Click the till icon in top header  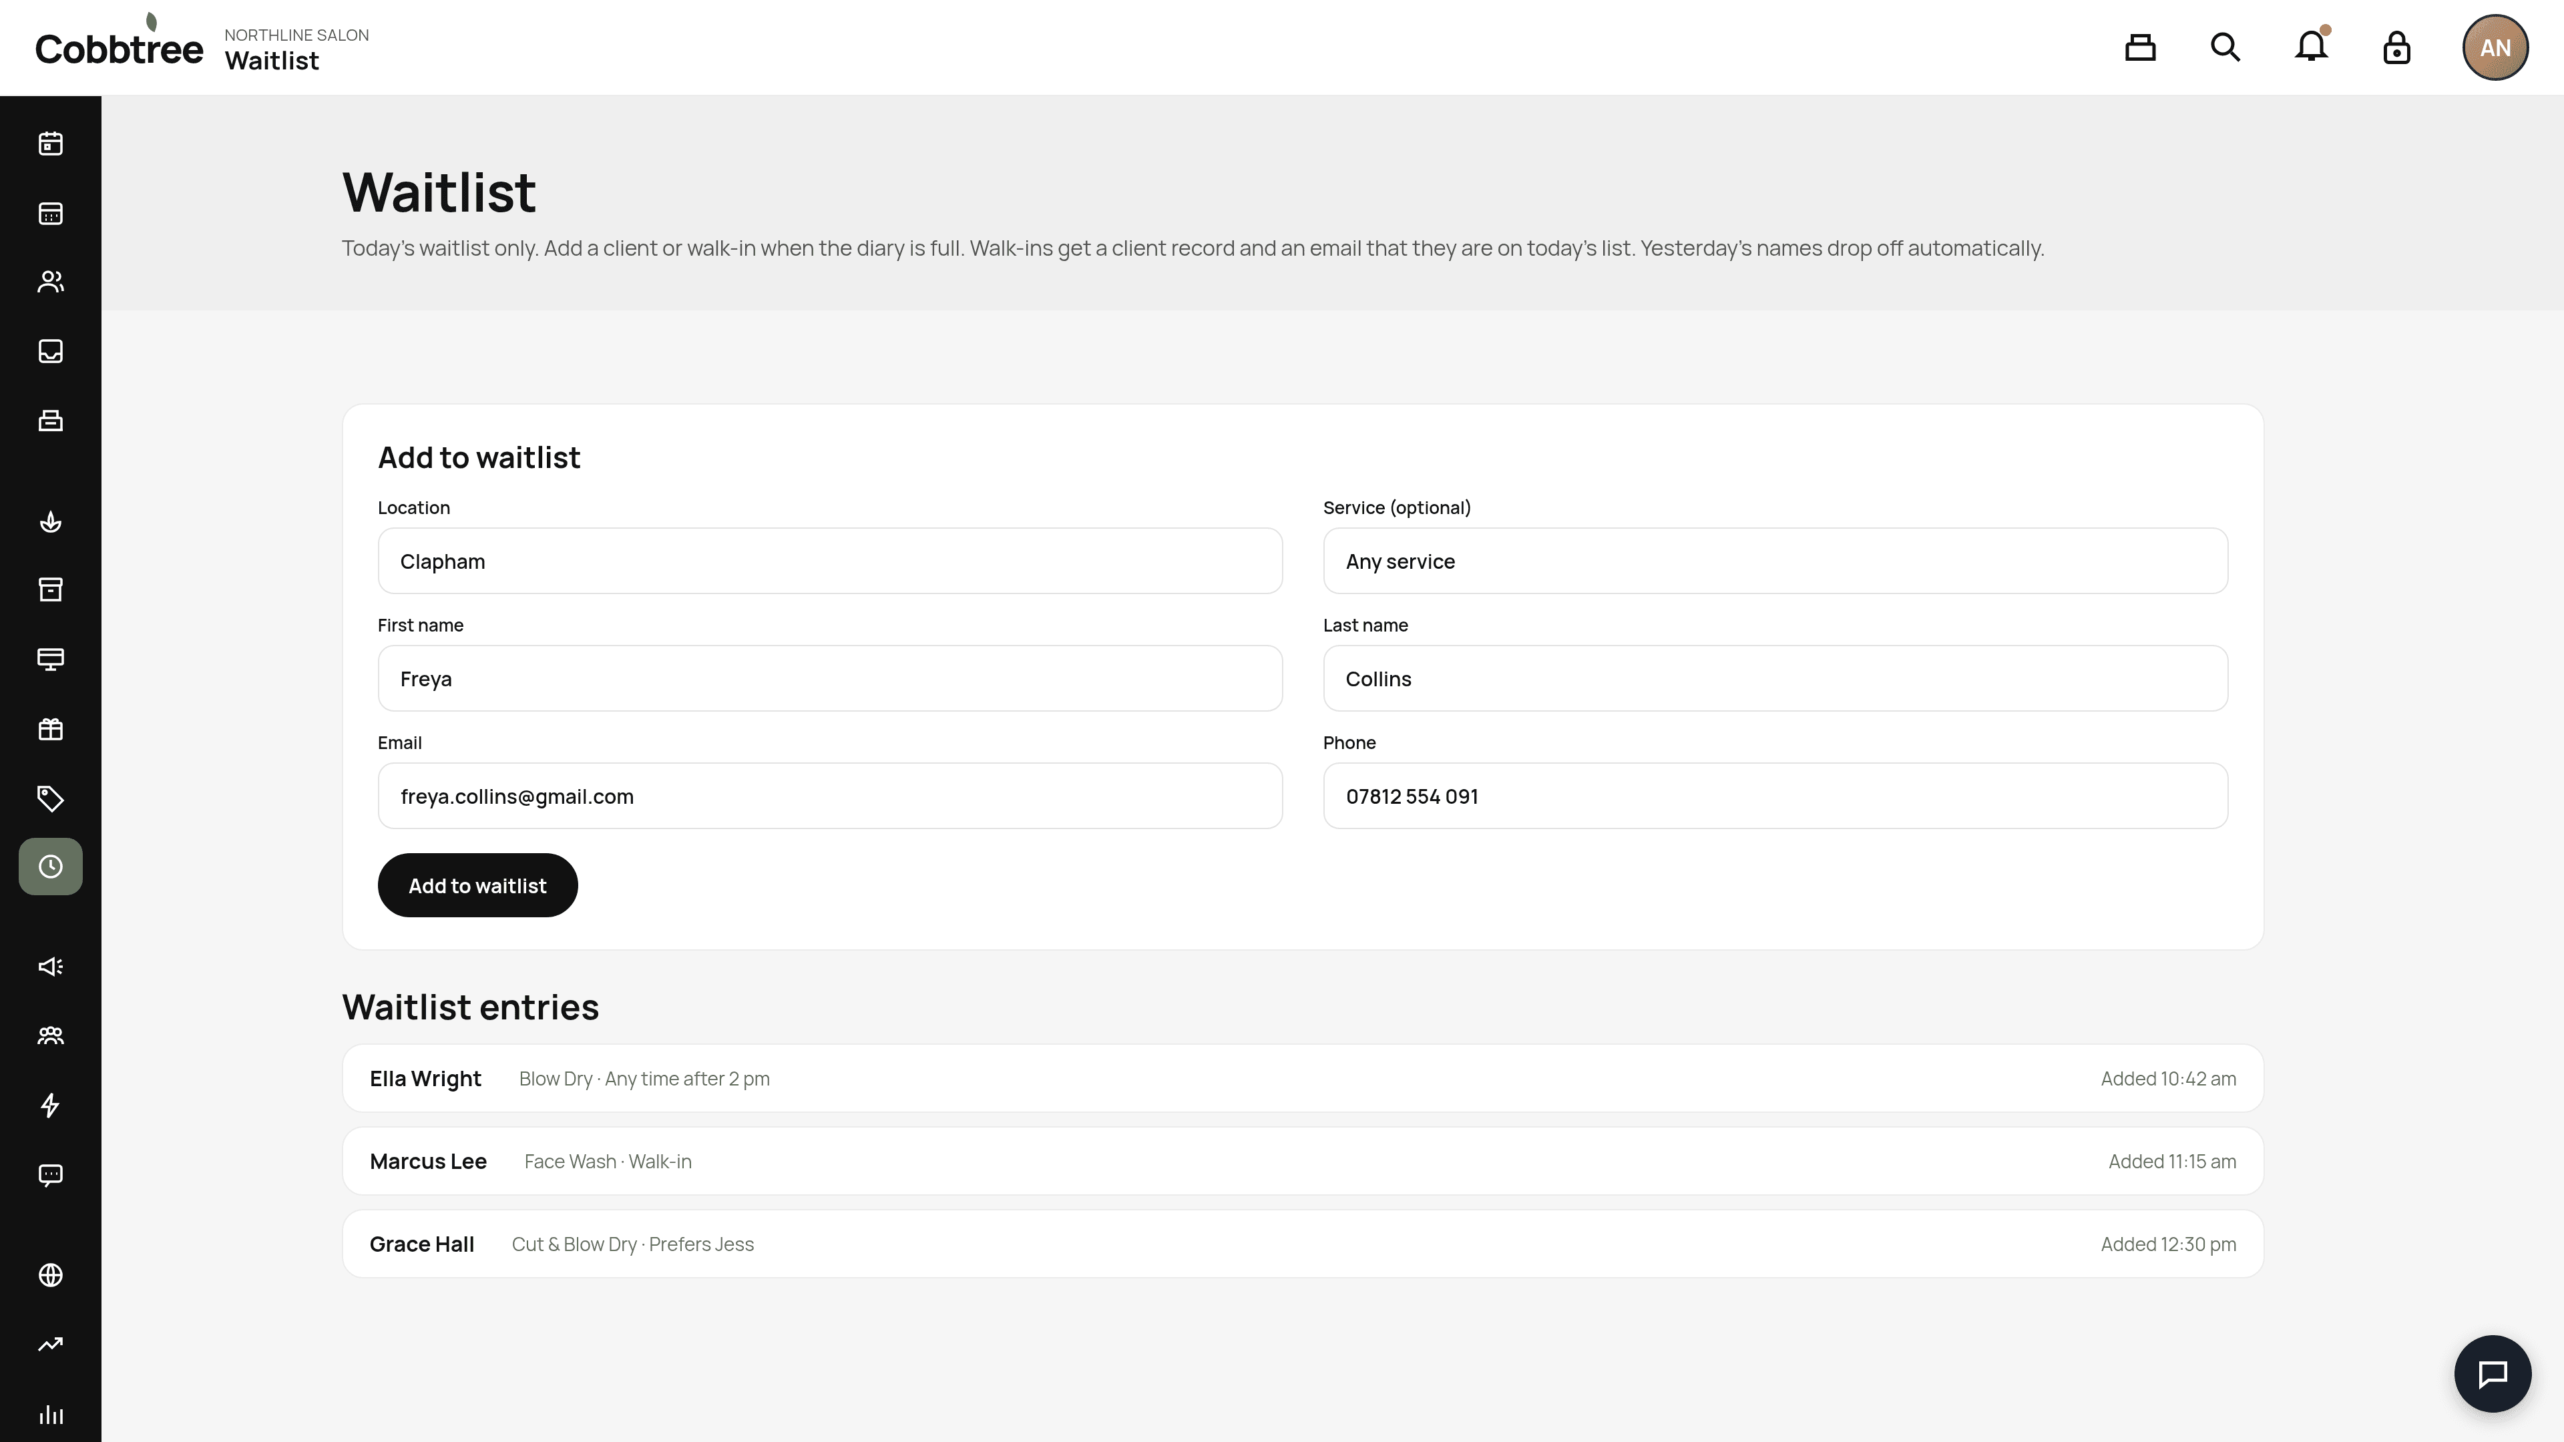coord(2140,48)
